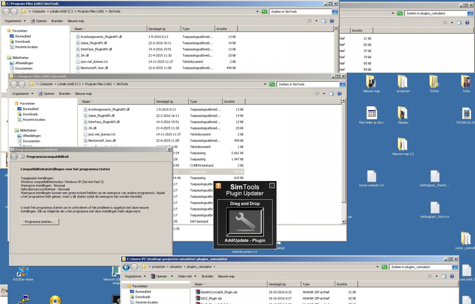Select json.net_license.txt in middle SimTools window
The image size is (475, 304).
click(x=102, y=135)
